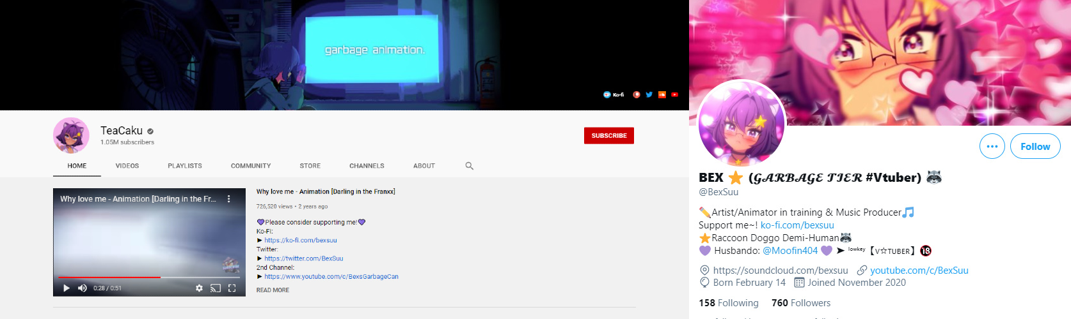Open the Ko-fi icon in channel banner
Viewport: 1071px width, 319px height.
614,94
